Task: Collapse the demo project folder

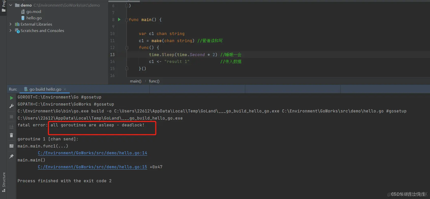Action: pos(11,5)
